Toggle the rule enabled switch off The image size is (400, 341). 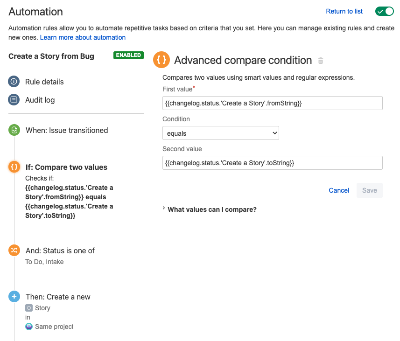pyautogui.click(x=385, y=12)
